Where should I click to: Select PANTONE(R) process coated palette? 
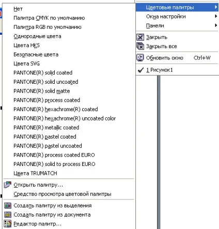pyautogui.click(x=69, y=100)
